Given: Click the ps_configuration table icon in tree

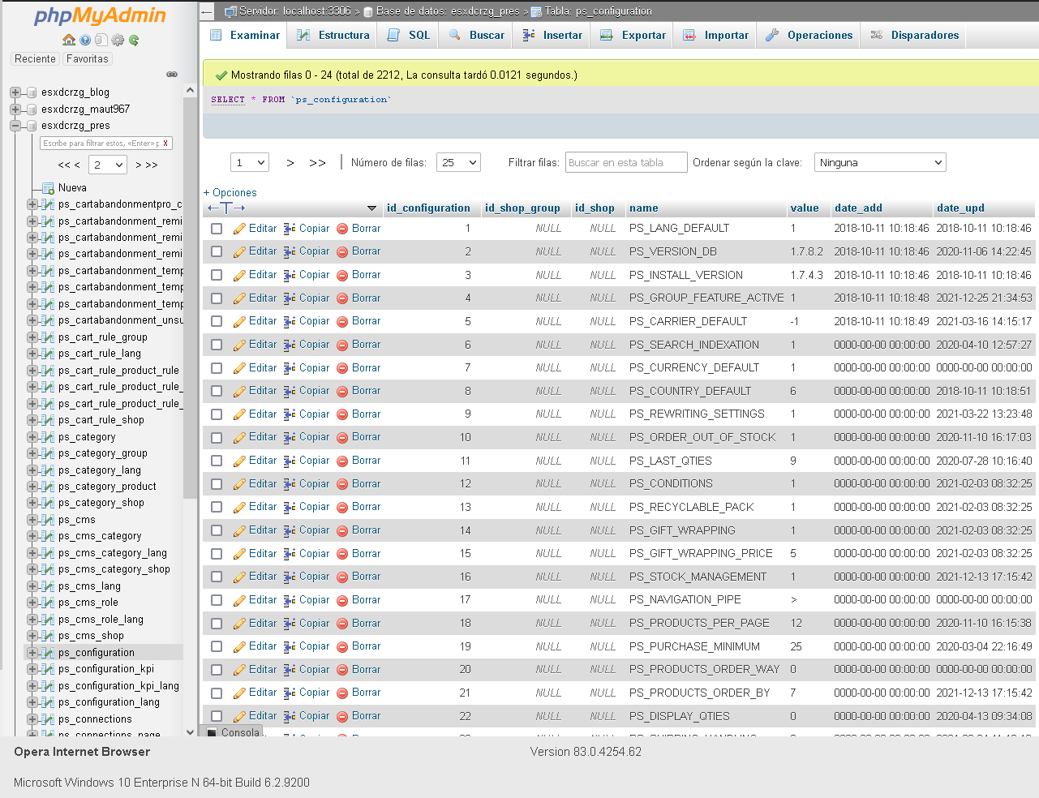Looking at the screenshot, I should click(x=47, y=653).
